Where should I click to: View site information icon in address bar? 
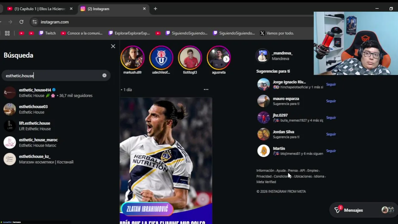point(35,22)
